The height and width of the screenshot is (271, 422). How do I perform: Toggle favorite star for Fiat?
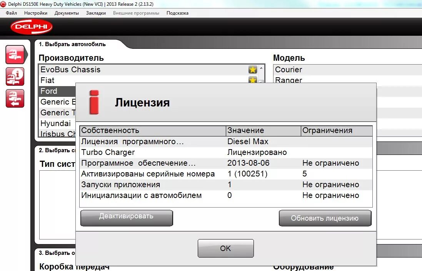tap(253, 80)
